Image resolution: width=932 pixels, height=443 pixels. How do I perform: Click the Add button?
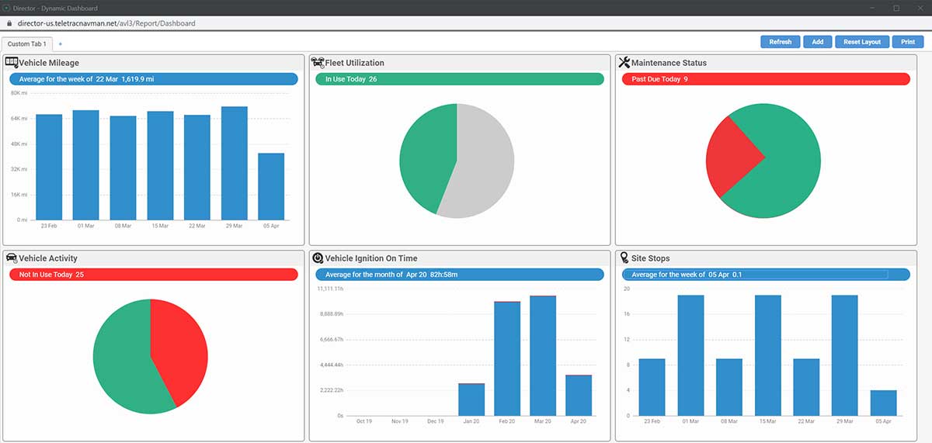[817, 42]
